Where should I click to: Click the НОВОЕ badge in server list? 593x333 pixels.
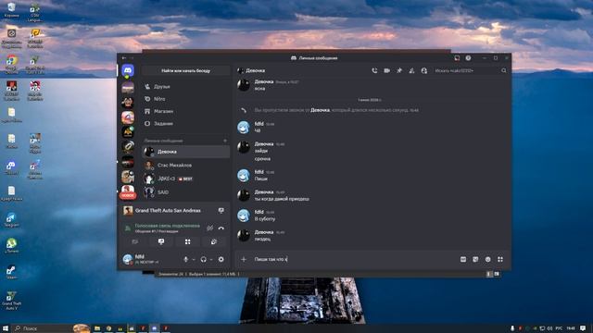[128, 195]
